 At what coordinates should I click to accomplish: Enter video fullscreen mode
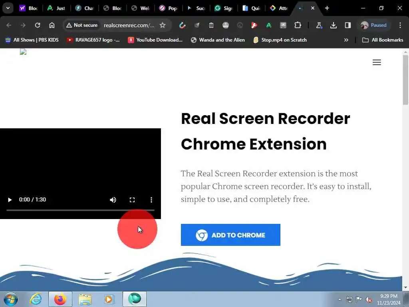(132, 200)
